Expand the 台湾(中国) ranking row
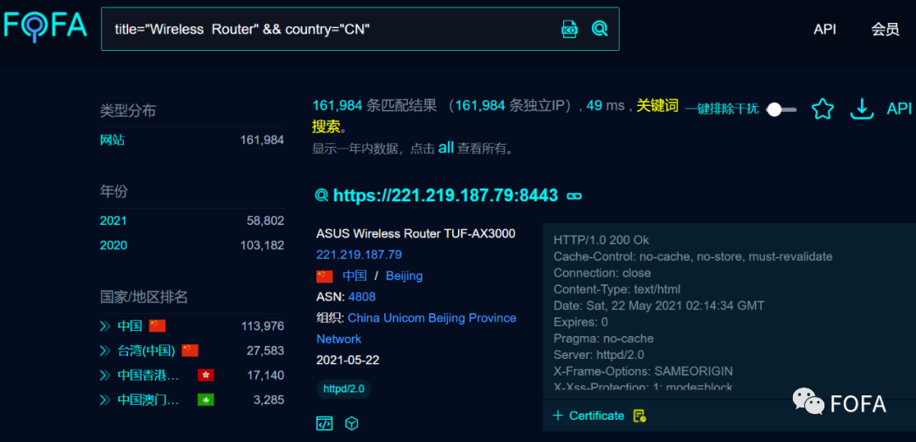Screen dimensions: 916x442 point(104,350)
